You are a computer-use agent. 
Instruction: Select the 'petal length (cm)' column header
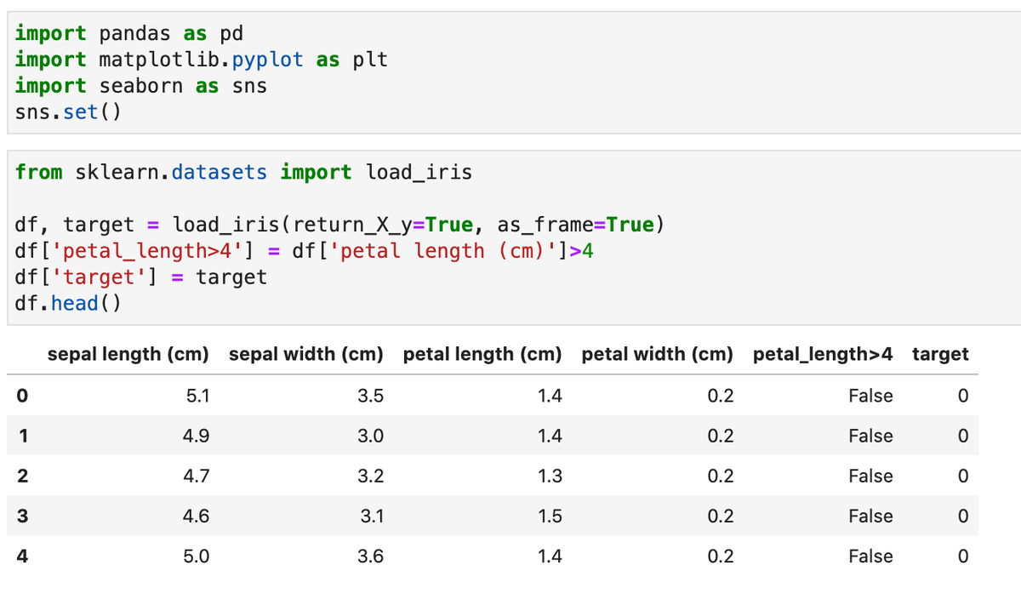pyautogui.click(x=482, y=354)
